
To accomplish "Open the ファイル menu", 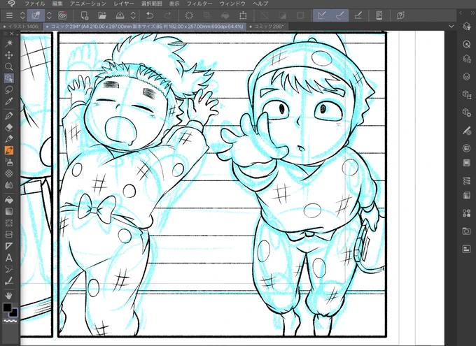I will coord(34,3).
